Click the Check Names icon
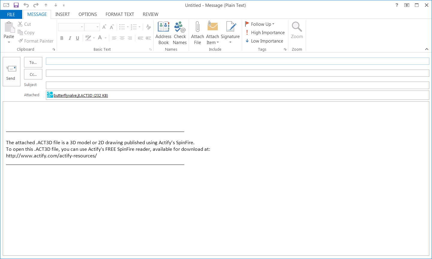The image size is (432, 259). tap(180, 27)
